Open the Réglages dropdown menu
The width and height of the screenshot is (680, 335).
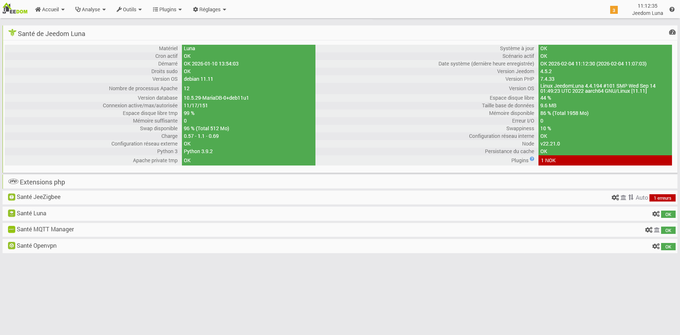coord(210,9)
